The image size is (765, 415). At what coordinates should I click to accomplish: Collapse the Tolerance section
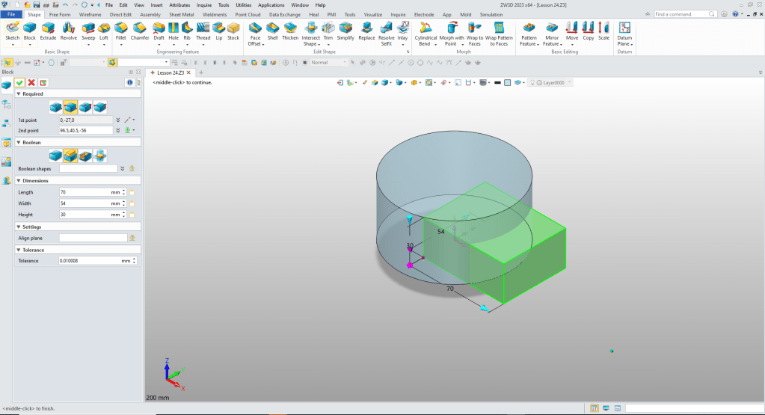(18, 250)
